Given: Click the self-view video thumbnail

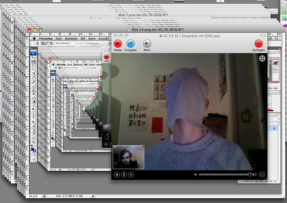Looking at the screenshot, I should click(128, 157).
